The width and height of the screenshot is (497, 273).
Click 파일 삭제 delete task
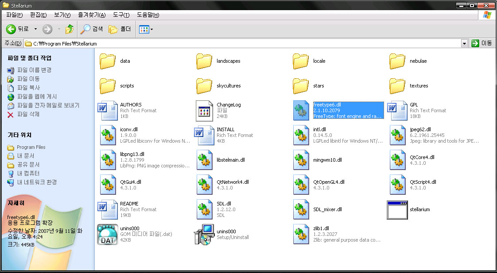(23, 114)
